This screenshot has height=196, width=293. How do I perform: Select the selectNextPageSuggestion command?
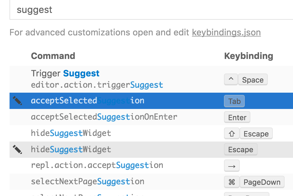click(x=88, y=181)
